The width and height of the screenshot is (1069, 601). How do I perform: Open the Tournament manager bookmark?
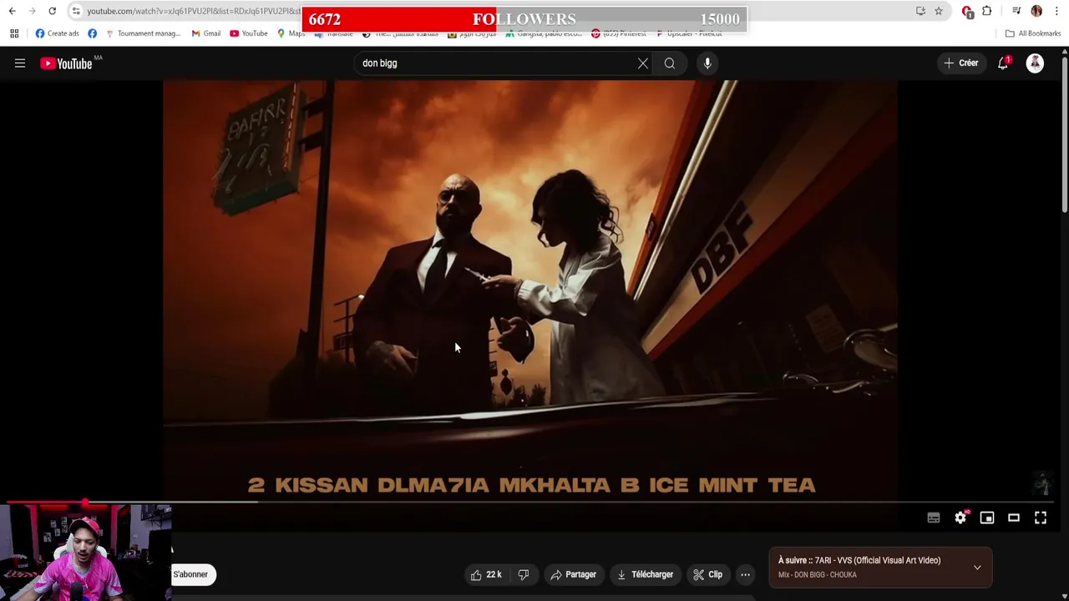(143, 33)
